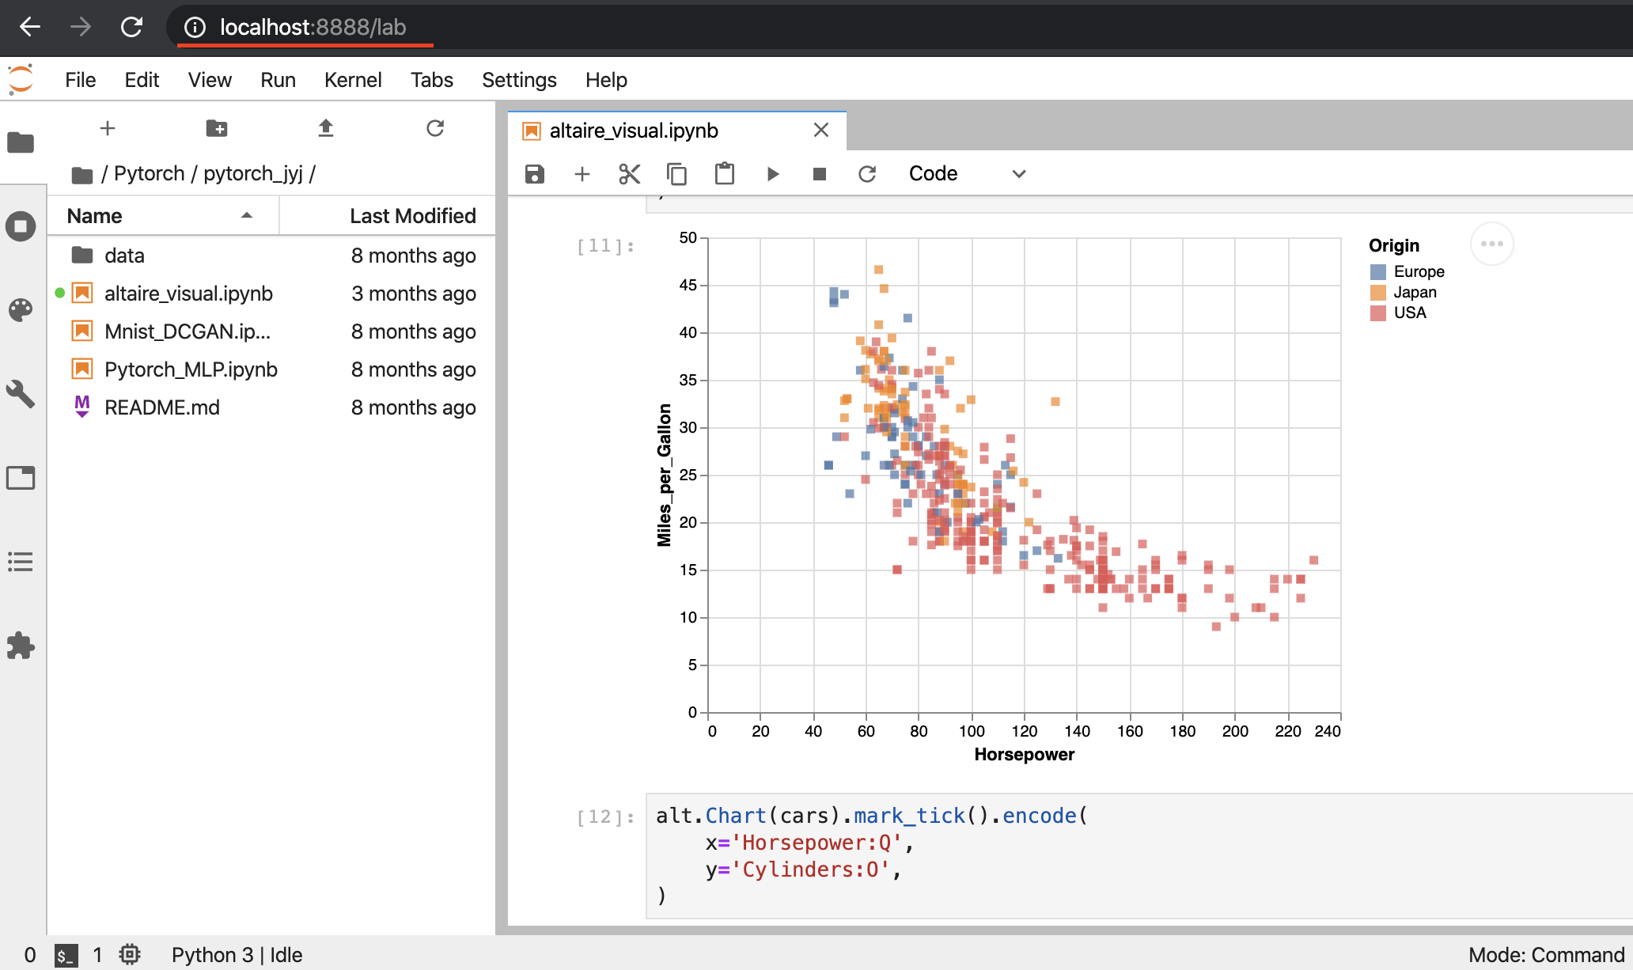Open the Extension Manager puzzle icon
The height and width of the screenshot is (970, 1633).
(21, 646)
